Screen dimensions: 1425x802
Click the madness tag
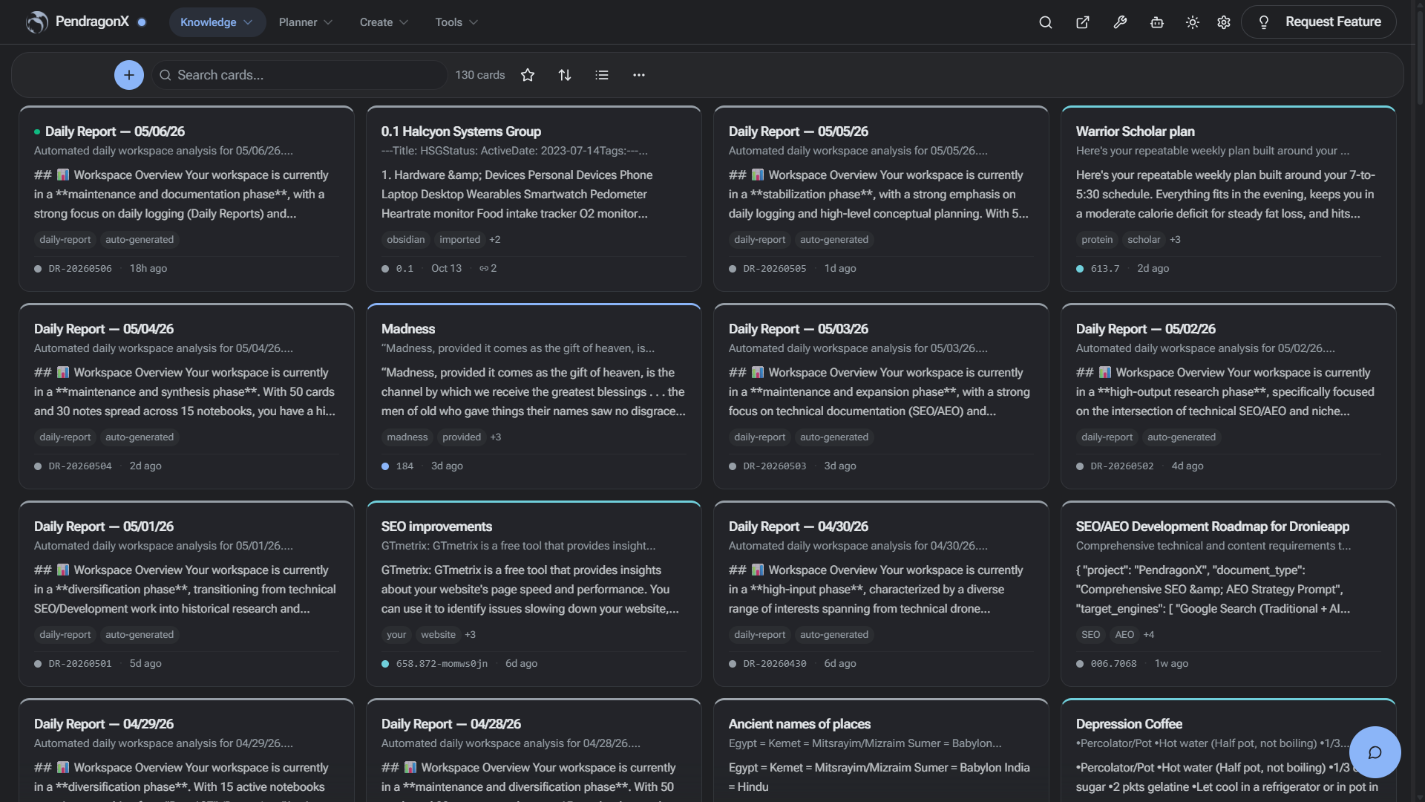407,437
